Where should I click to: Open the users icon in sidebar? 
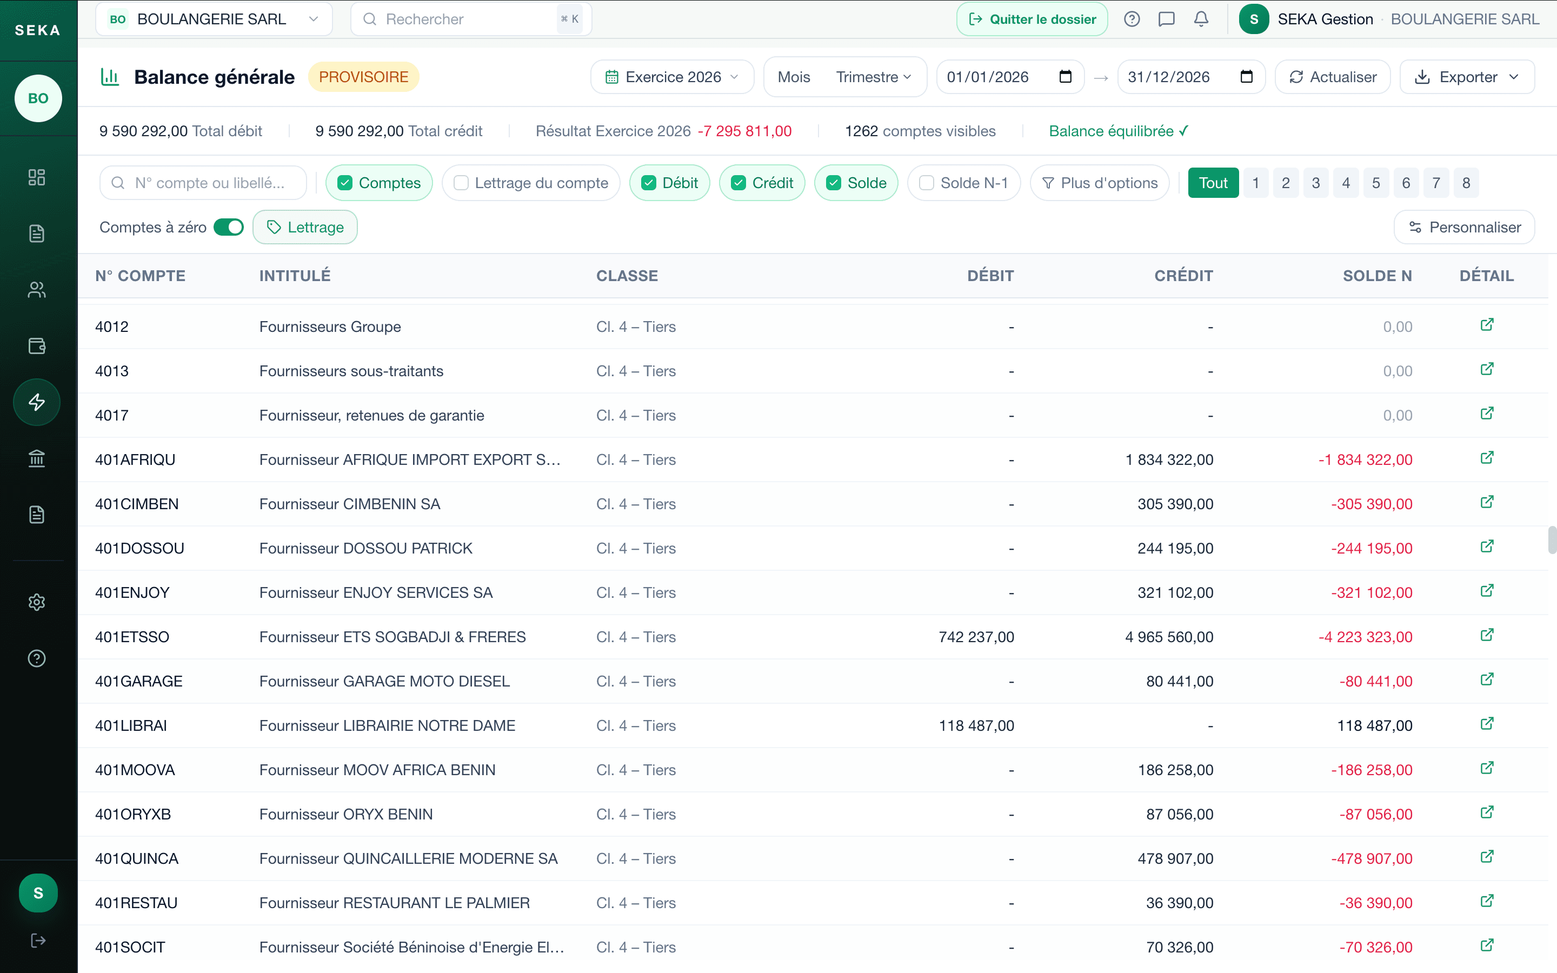point(37,290)
